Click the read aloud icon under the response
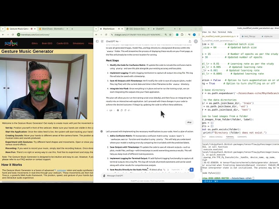 coord(118,110)
